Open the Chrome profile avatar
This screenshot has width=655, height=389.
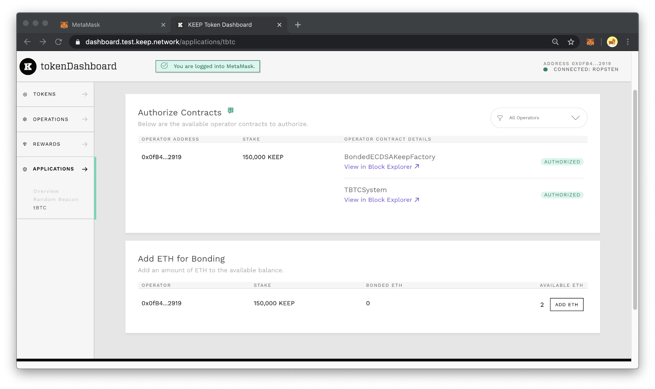612,42
